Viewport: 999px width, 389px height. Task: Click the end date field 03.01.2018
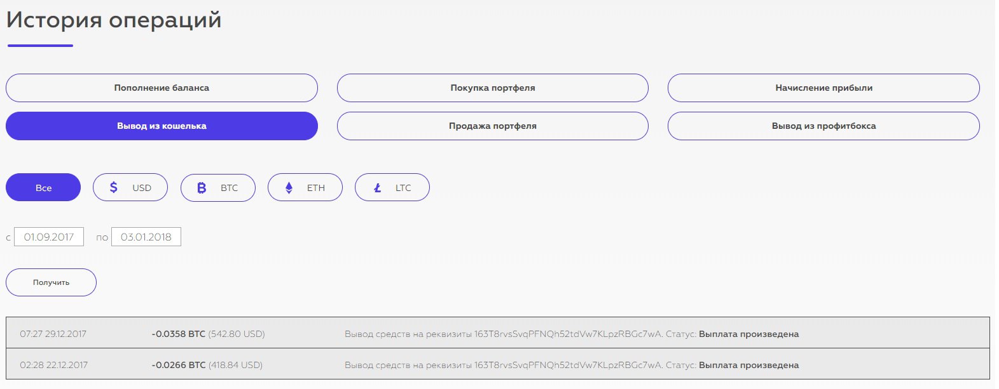[x=146, y=237]
